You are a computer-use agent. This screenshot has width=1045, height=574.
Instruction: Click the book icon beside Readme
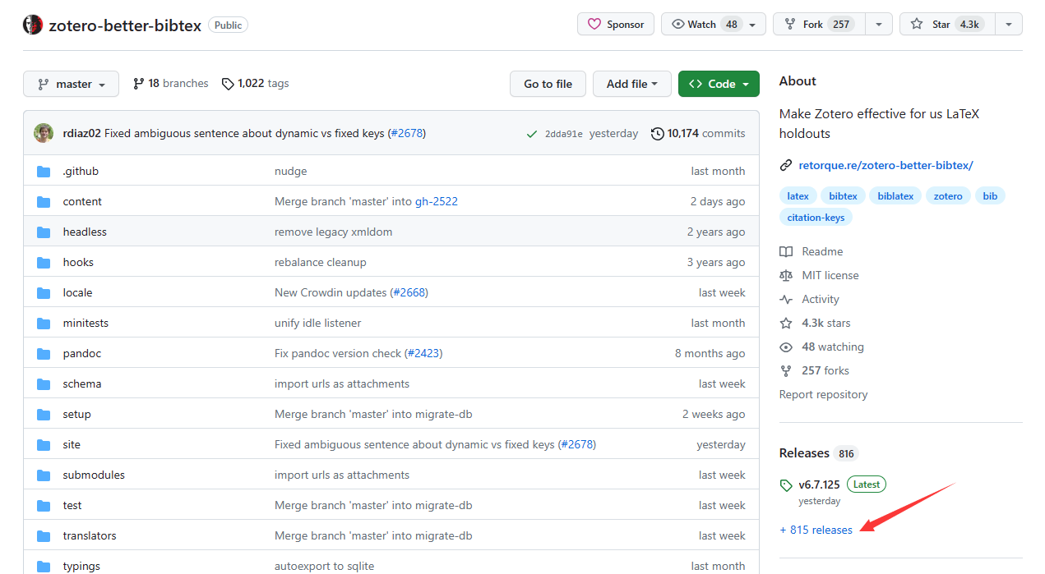[x=786, y=252]
